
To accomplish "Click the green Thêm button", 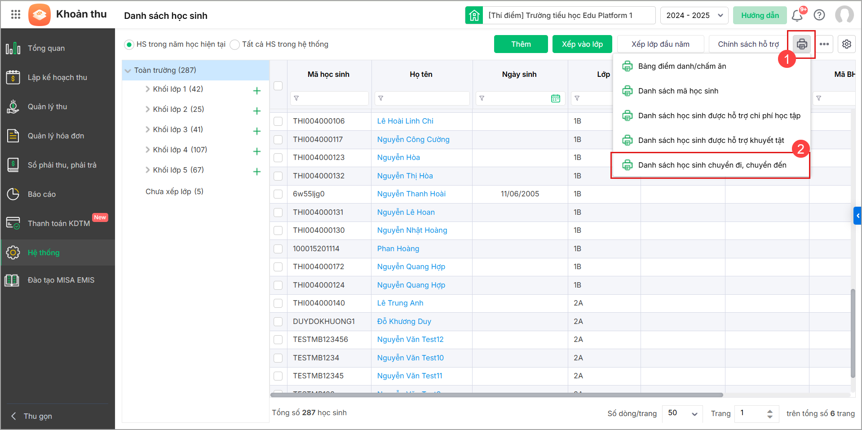I will click(521, 44).
